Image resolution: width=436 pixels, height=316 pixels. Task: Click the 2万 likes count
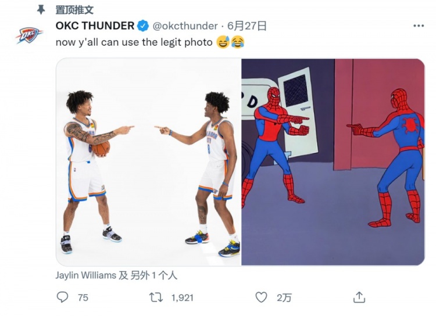(284, 297)
